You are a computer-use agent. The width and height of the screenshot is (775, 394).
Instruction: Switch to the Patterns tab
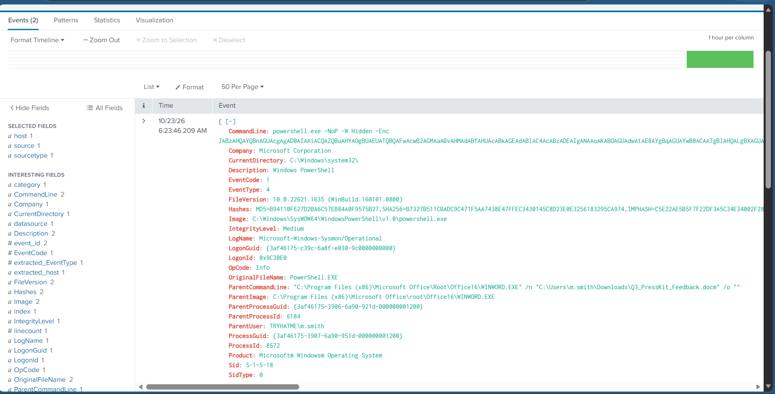66,20
